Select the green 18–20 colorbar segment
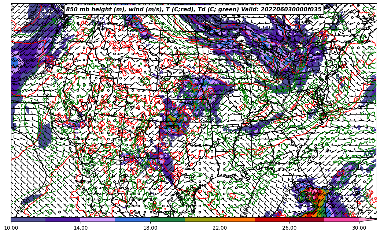Screen dimensions: 380x234 167,220
